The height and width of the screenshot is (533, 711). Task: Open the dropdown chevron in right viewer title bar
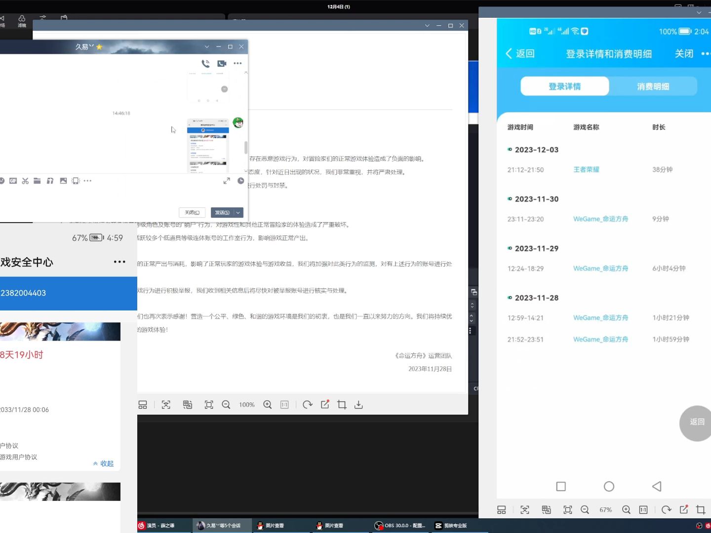[x=699, y=13]
